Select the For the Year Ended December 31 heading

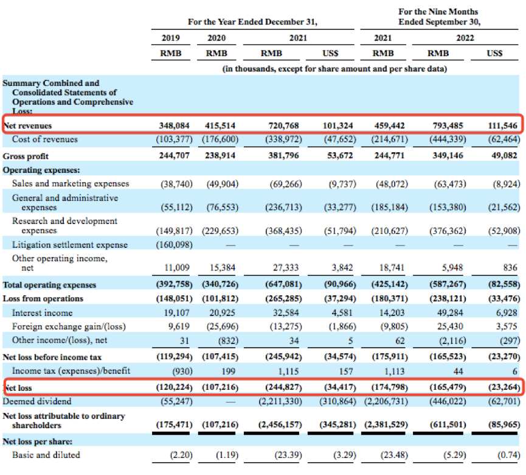252,21
